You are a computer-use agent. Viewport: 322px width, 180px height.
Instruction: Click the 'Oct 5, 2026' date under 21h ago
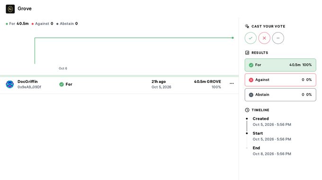(161, 87)
